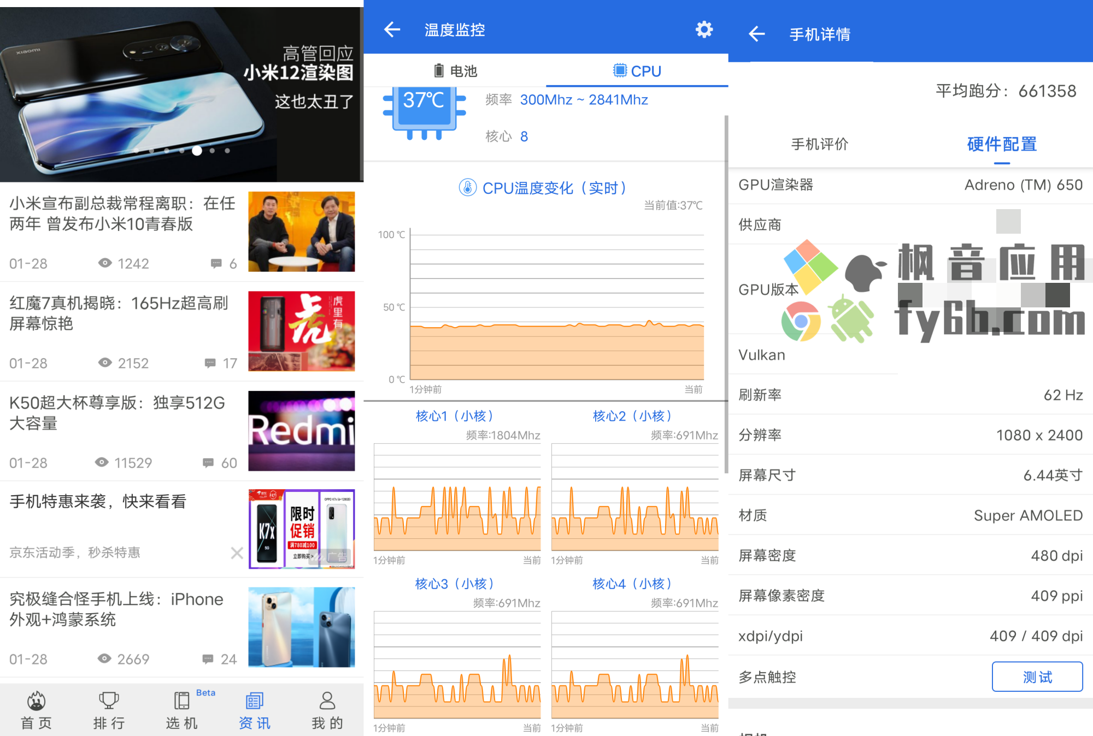Image resolution: width=1093 pixels, height=736 pixels.
Task: Open the 手机评价 tab
Action: (819, 144)
